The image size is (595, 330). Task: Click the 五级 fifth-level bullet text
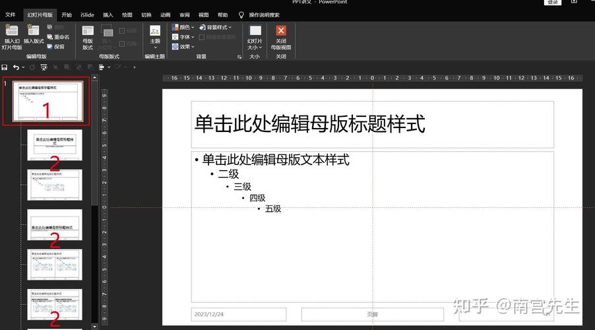point(273,209)
